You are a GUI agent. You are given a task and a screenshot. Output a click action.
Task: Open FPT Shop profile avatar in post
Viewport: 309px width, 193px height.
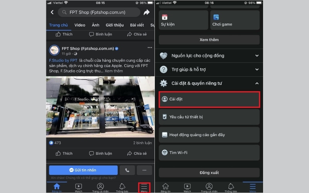pyautogui.click(x=54, y=51)
